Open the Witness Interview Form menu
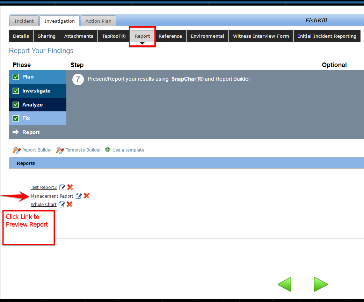The height and width of the screenshot is (302, 364). (261, 36)
